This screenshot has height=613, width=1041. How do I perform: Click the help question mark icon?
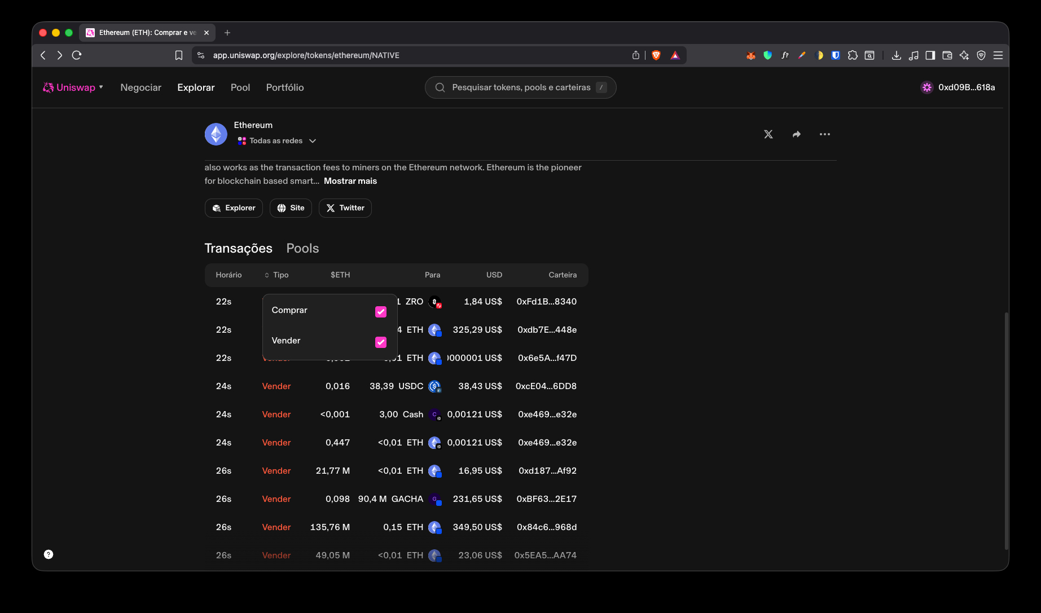49,554
